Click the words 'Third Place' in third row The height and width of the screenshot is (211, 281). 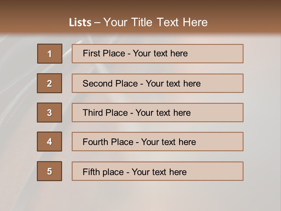click(x=105, y=113)
